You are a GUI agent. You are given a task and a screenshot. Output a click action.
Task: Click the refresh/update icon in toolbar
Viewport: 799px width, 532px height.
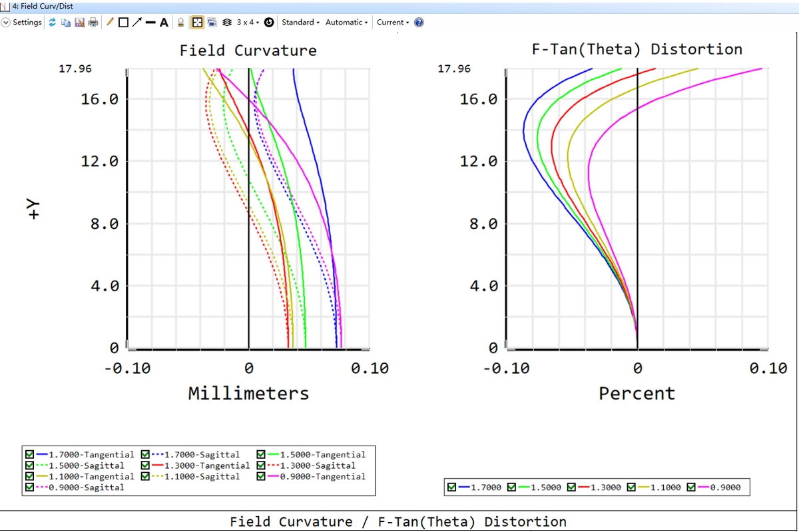(53, 23)
